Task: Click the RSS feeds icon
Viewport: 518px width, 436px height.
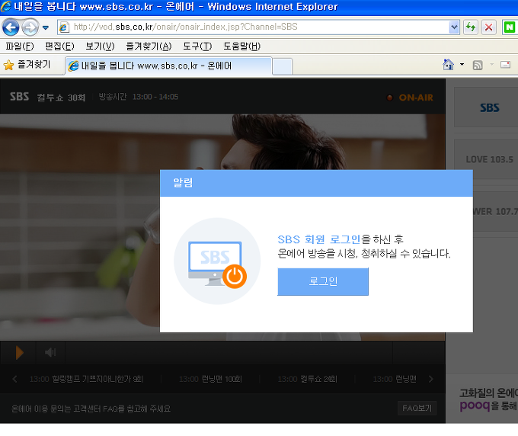Action: pyautogui.click(x=478, y=65)
